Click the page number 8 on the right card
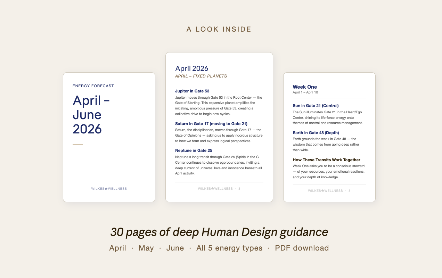 click(349, 190)
